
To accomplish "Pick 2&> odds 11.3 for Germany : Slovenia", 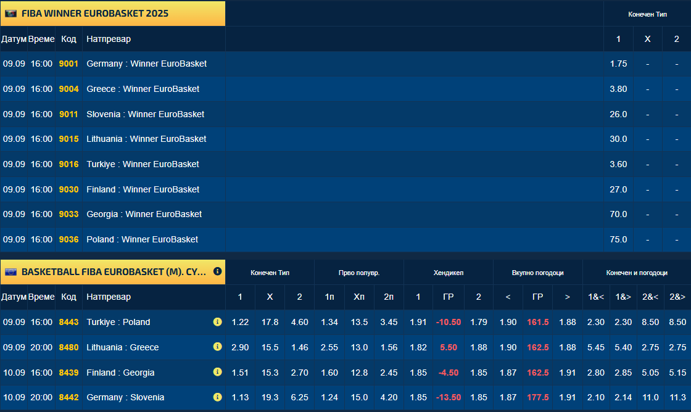I will pos(677,397).
